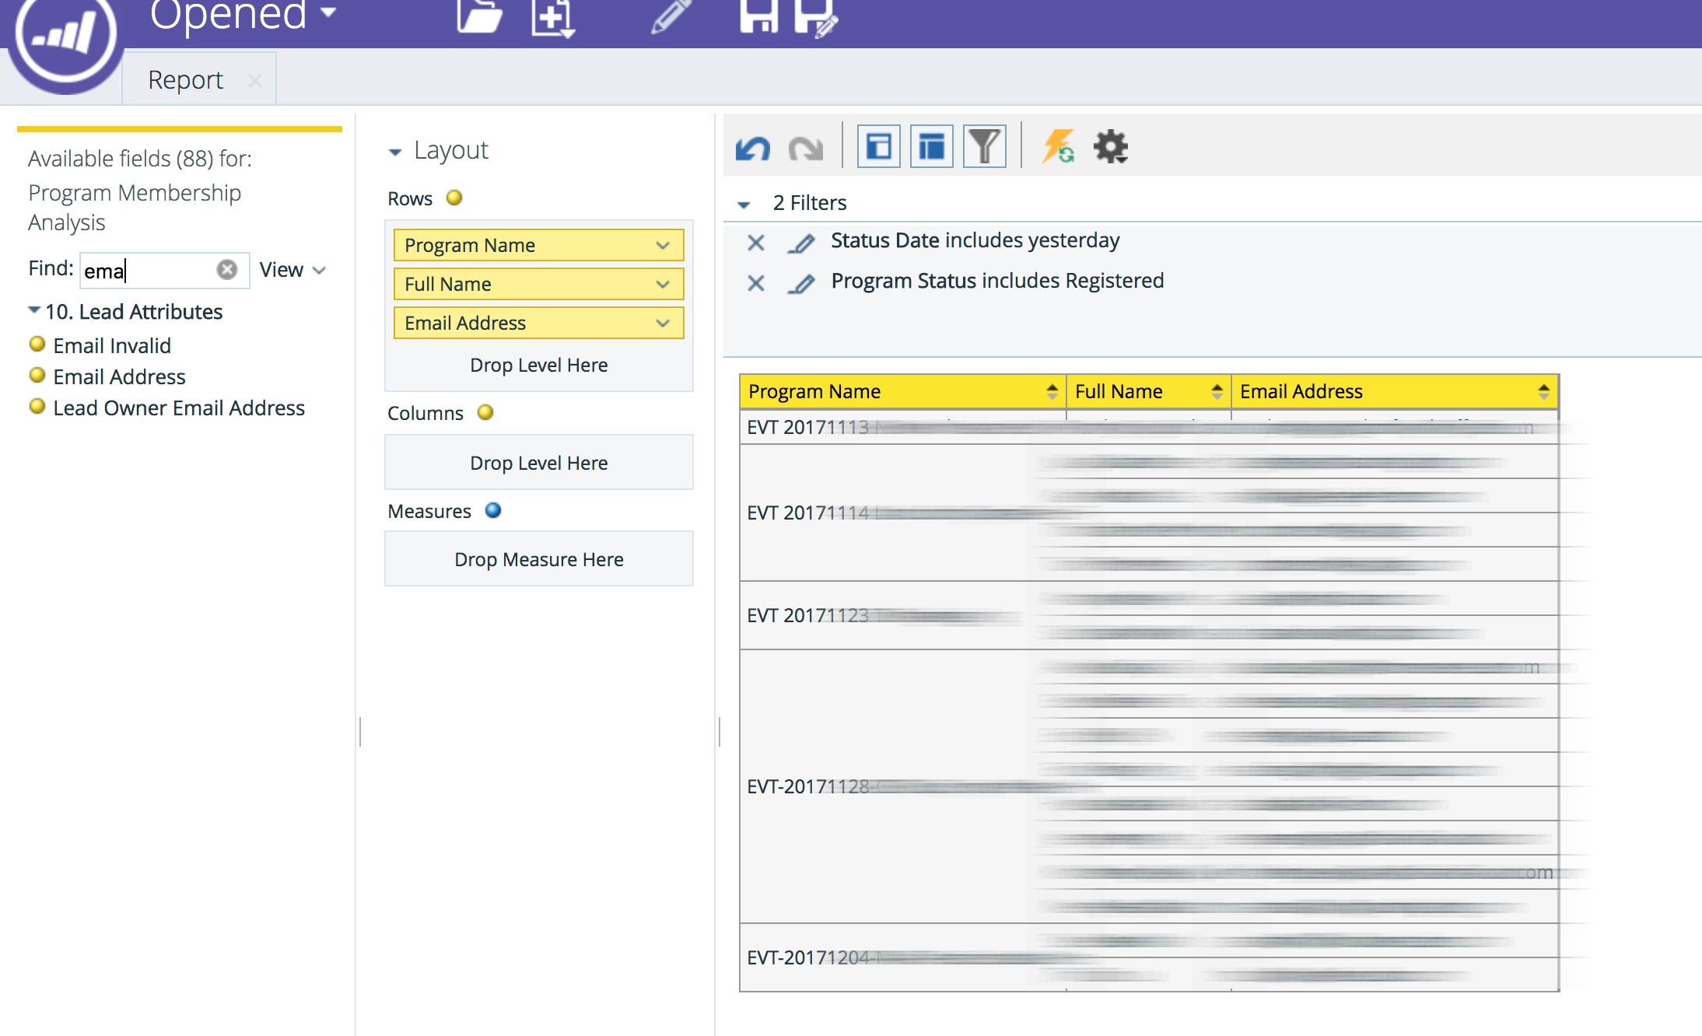Viewport: 1702px width, 1036px height.
Task: Click the new report icon
Action: click(x=552, y=17)
